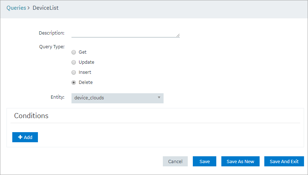Select the Update query type radio
308x175 pixels.
pos(74,62)
